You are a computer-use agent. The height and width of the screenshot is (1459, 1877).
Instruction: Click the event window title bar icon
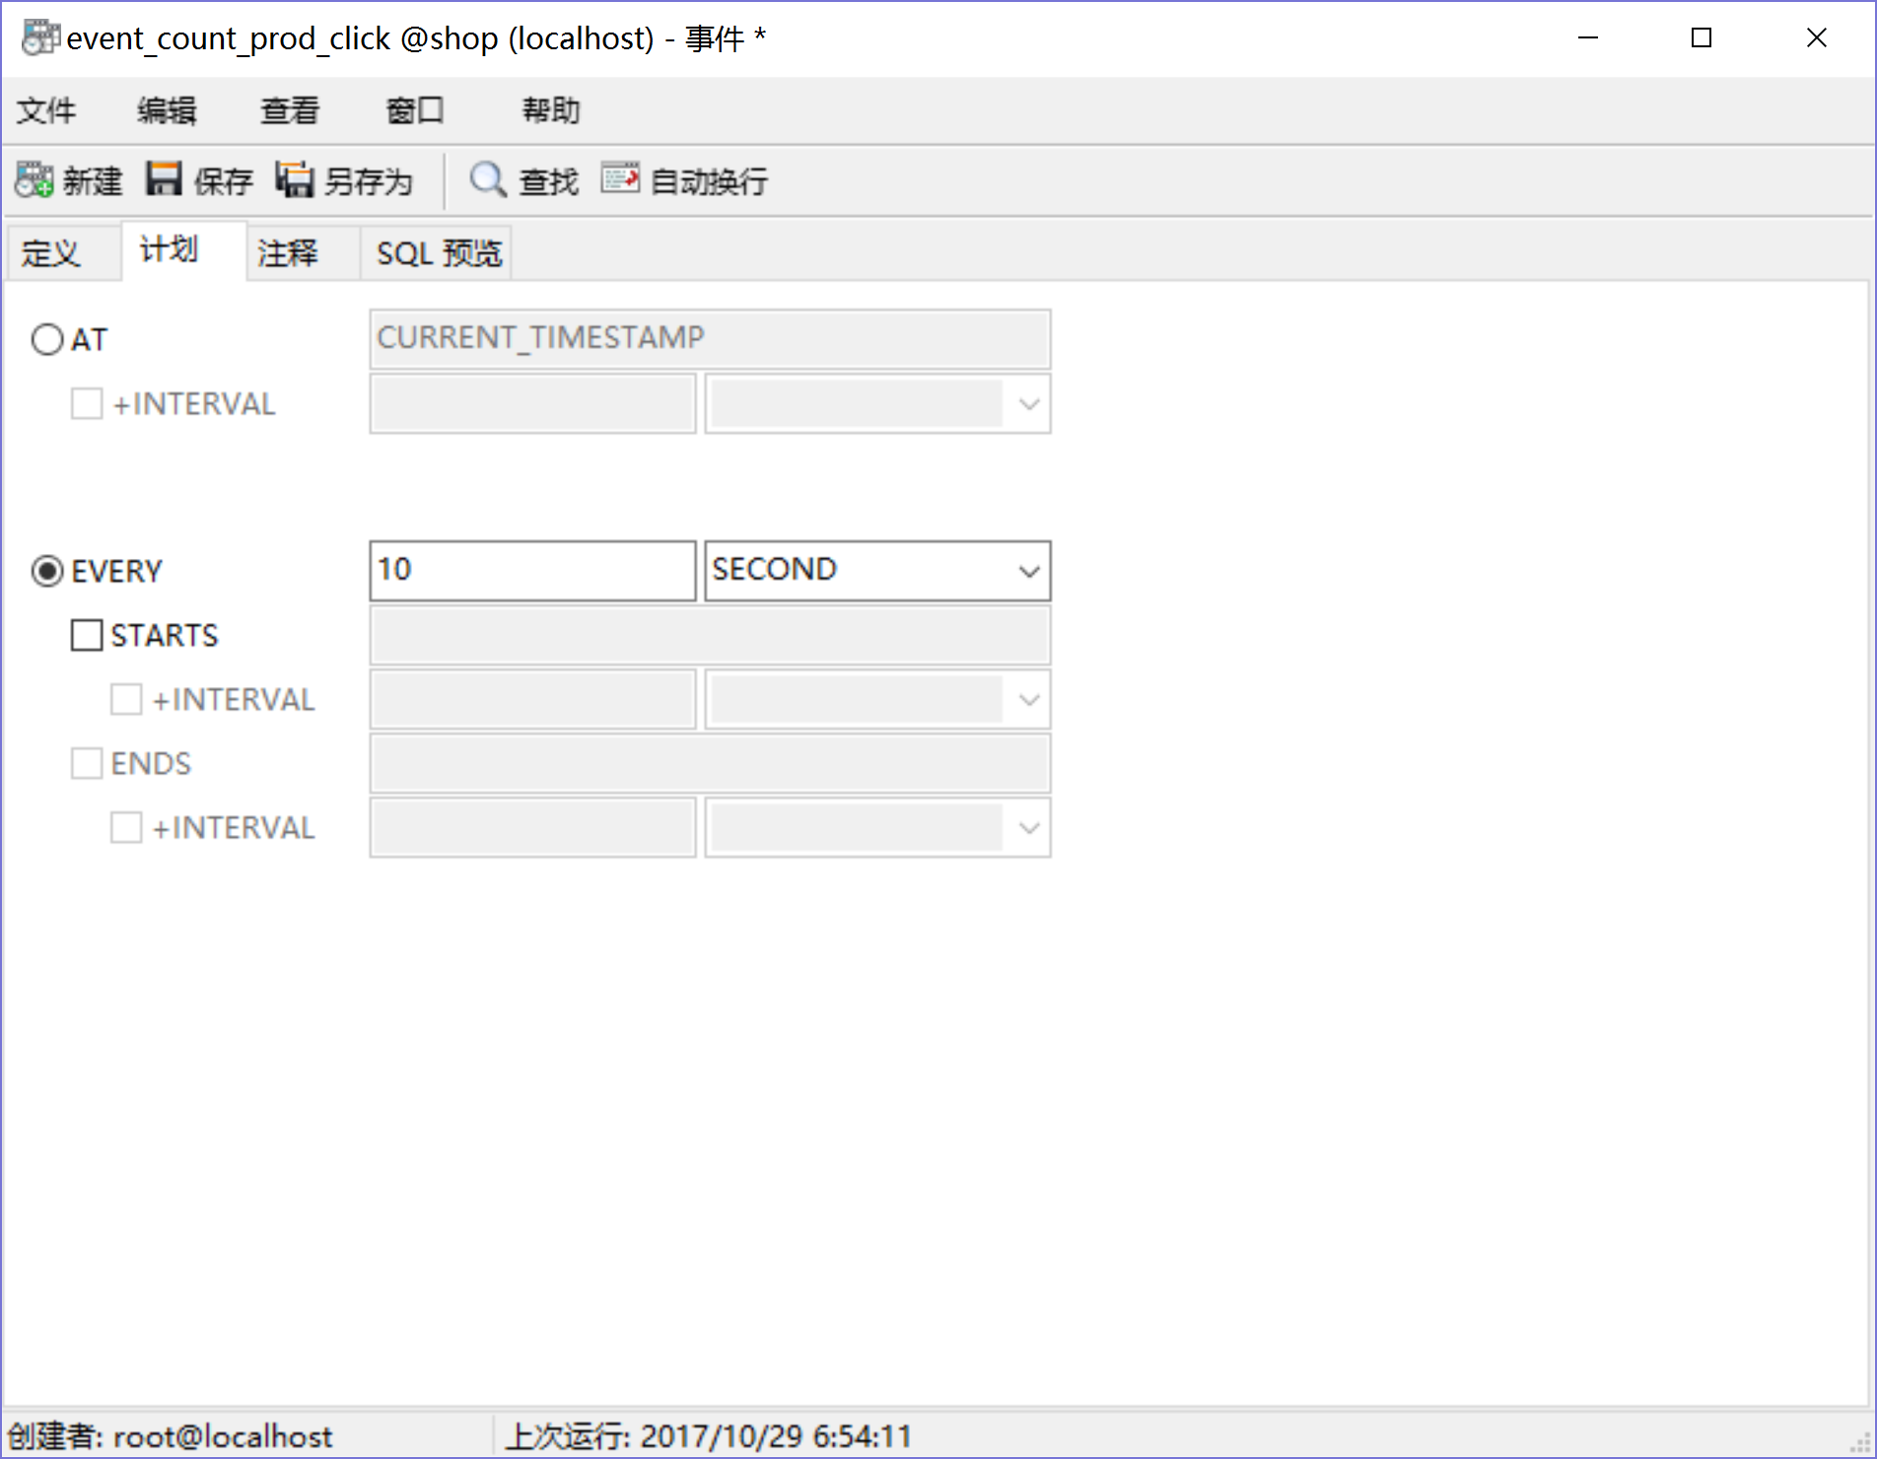tap(41, 37)
